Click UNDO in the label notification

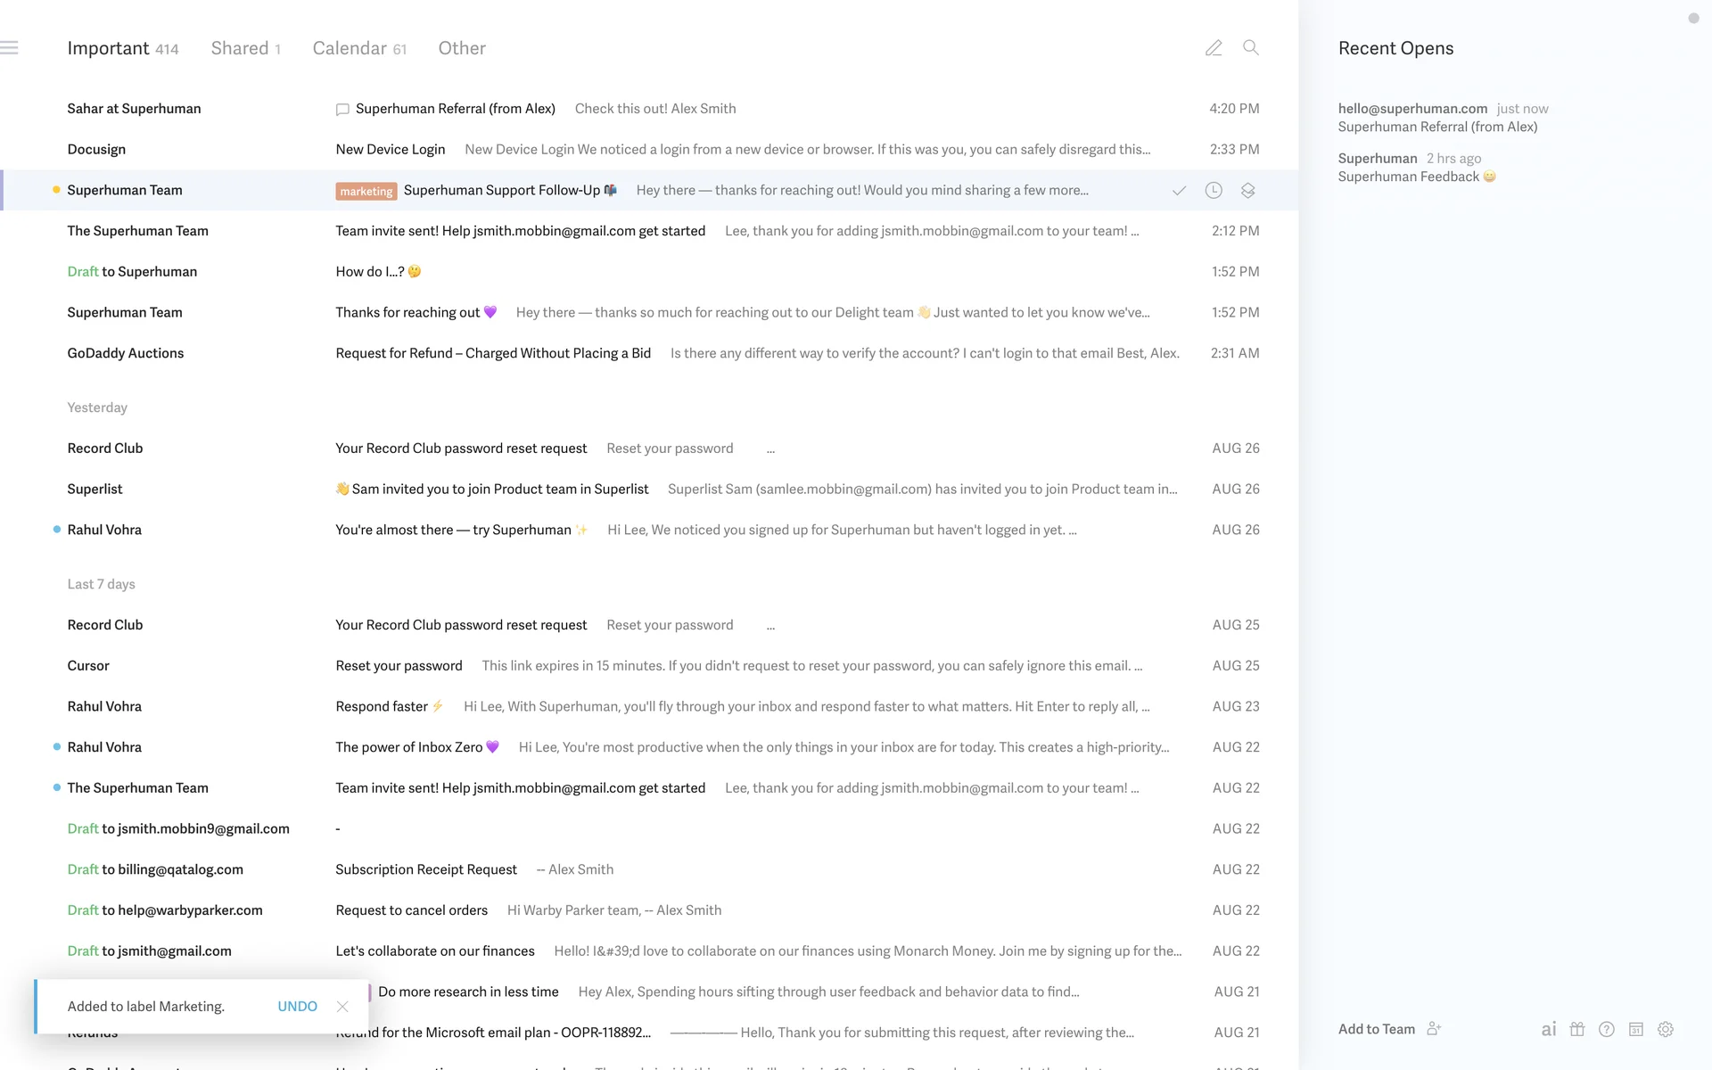pyautogui.click(x=297, y=1006)
